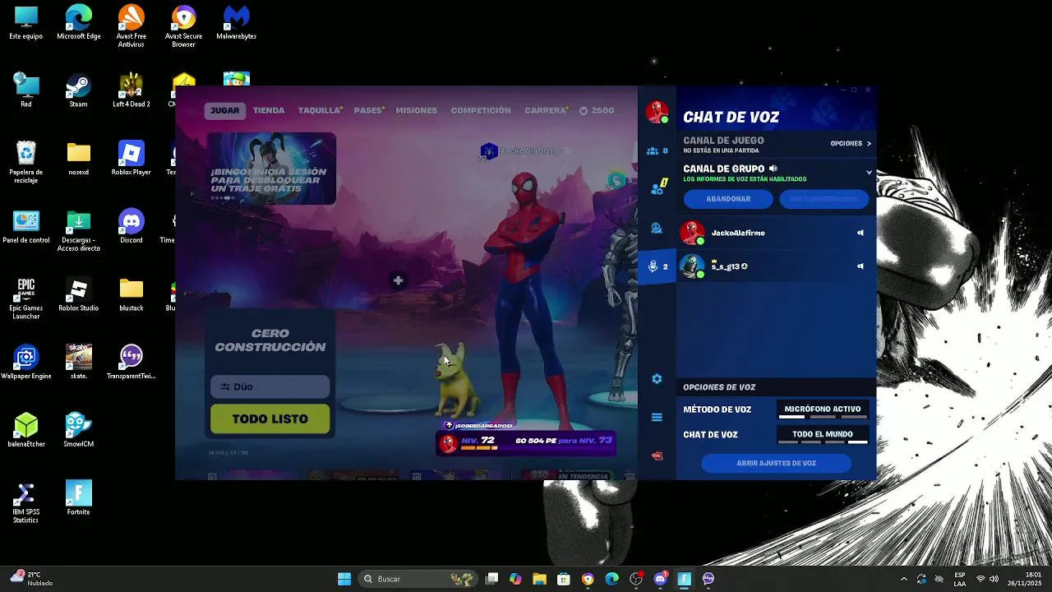
Task: Open the friend requests icon with notification badge
Action: tap(657, 188)
